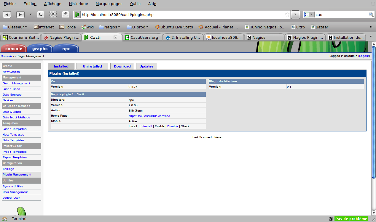Expand the URL bar history dropdown
The height and width of the screenshot is (222, 376).
tap(295, 15)
